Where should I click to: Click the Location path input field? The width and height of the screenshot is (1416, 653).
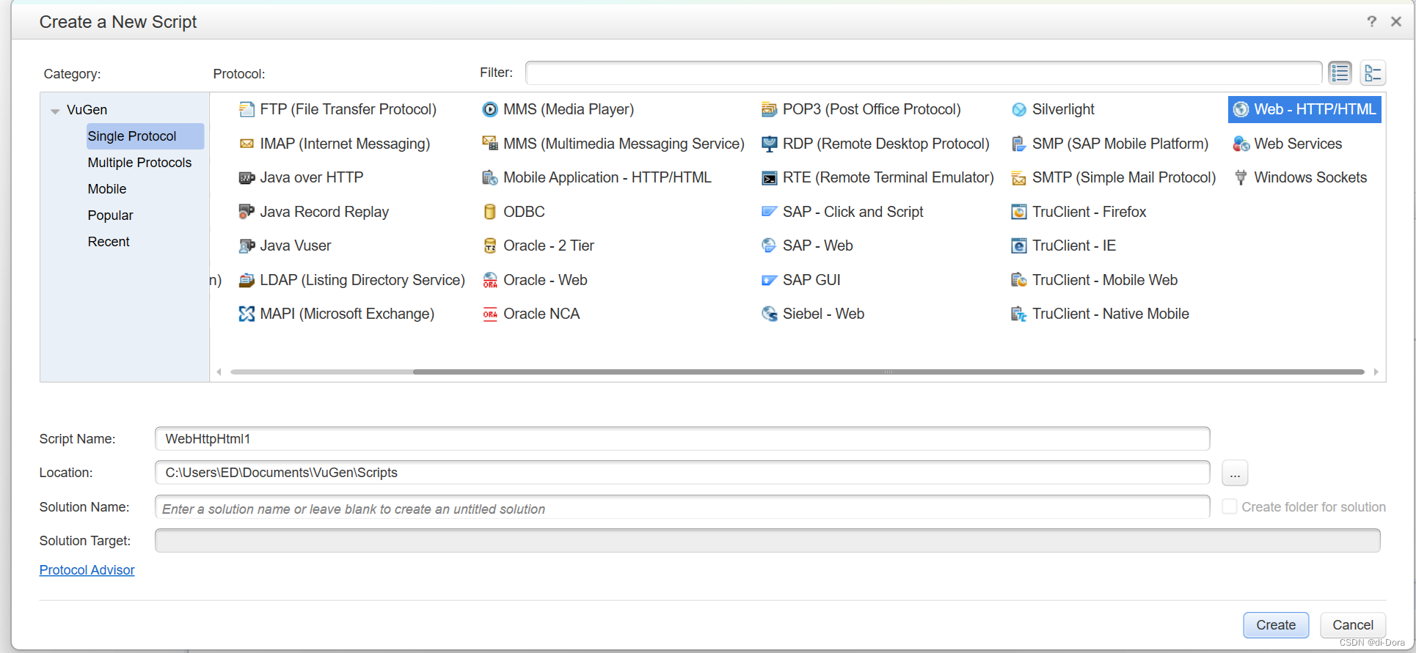[x=682, y=473]
